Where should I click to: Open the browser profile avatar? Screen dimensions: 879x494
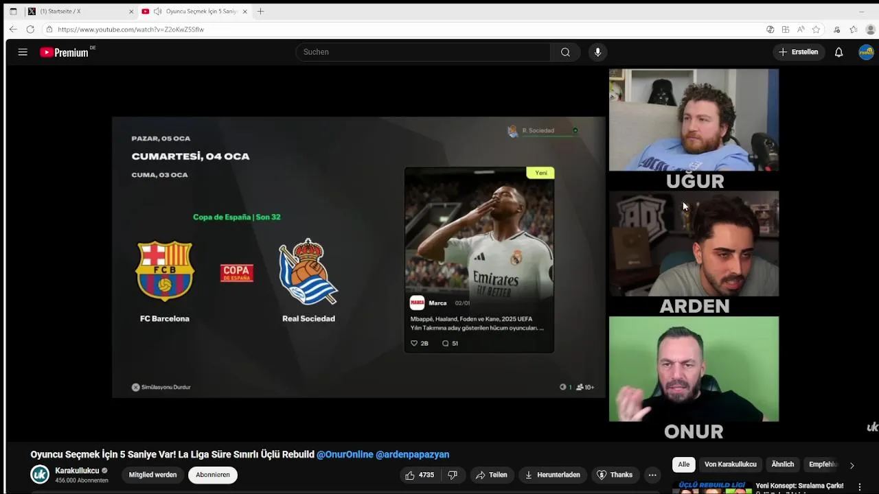pyautogui.click(x=870, y=30)
